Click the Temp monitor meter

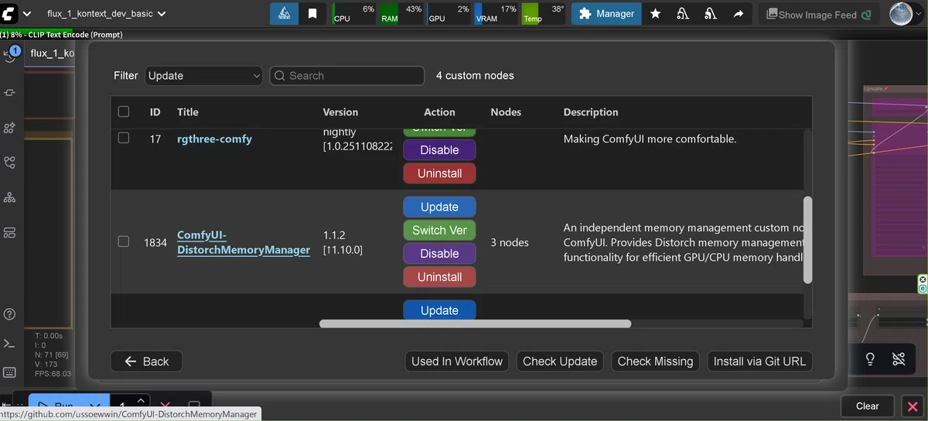544,14
